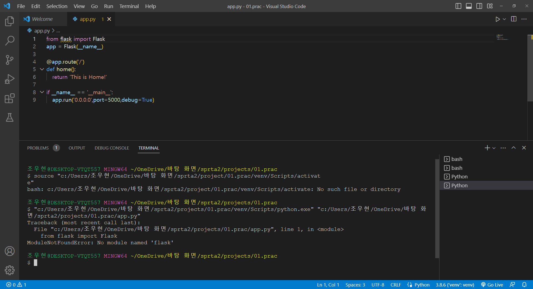This screenshot has height=289, width=533.
Task: Open the Search view in activity bar
Action: click(x=9, y=41)
